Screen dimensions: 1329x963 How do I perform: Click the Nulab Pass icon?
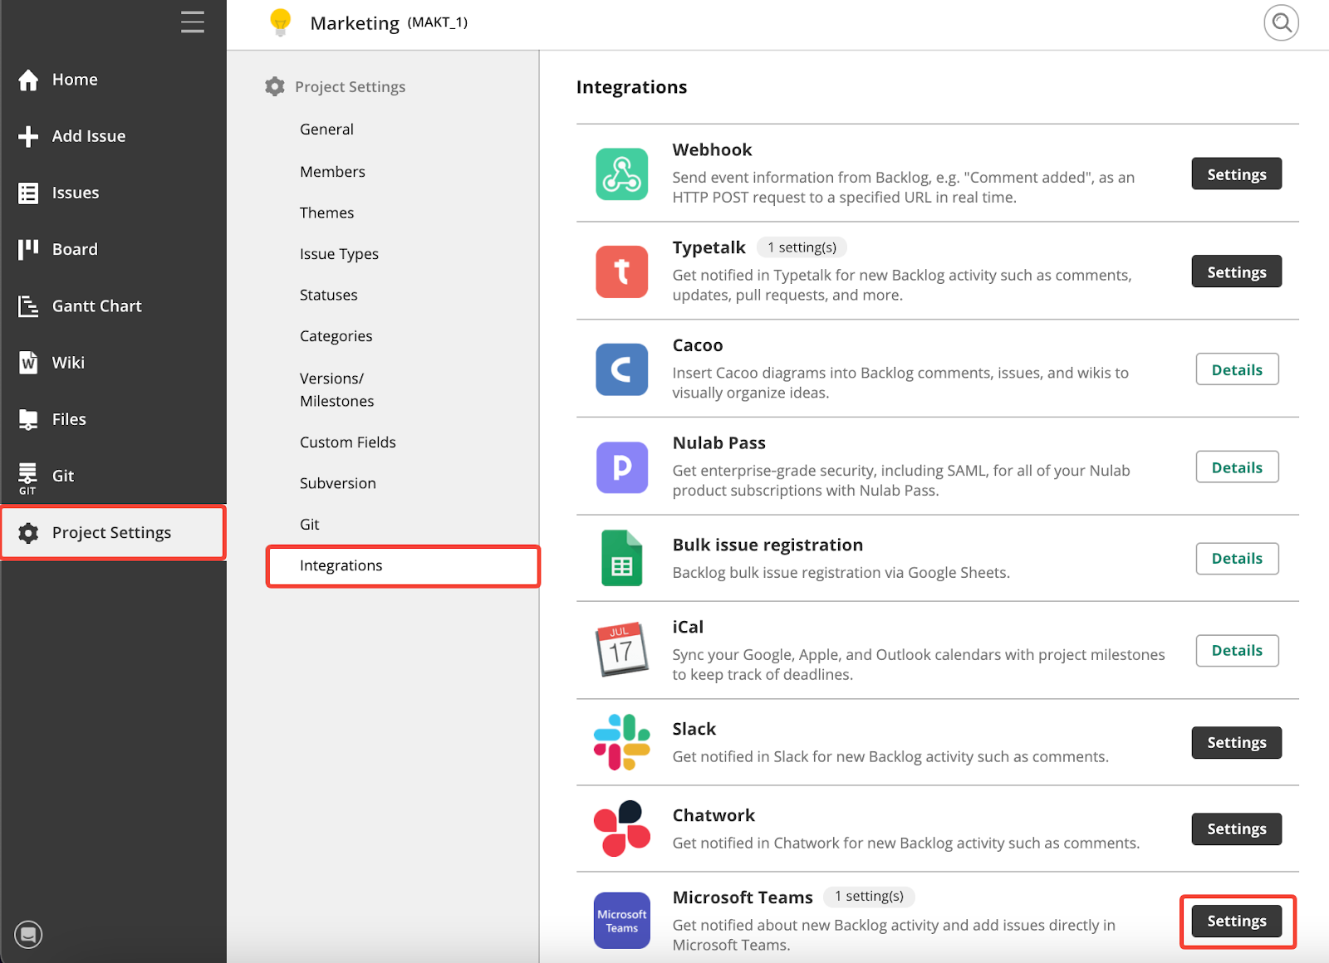coord(622,467)
